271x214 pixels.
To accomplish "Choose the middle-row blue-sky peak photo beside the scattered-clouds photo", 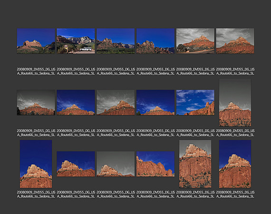I will click(155, 103).
